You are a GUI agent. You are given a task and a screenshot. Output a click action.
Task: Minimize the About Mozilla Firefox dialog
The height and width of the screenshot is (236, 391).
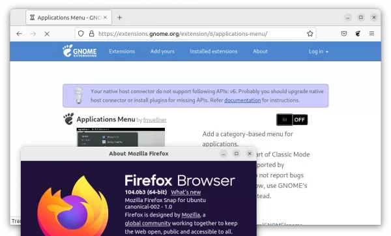click(x=224, y=154)
